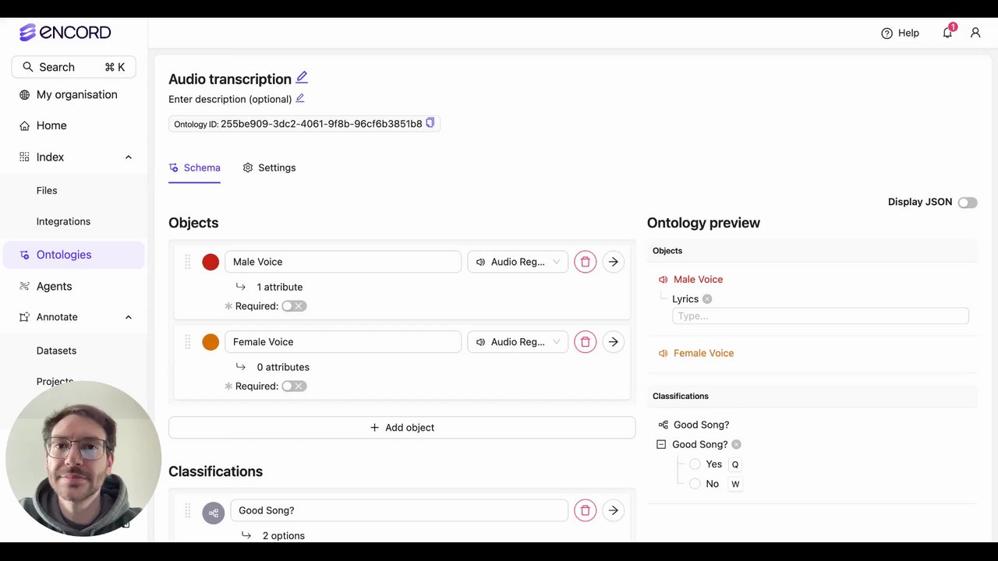The image size is (998, 561).
Task: Open Female Voice details with arrow icon
Action: [614, 342]
